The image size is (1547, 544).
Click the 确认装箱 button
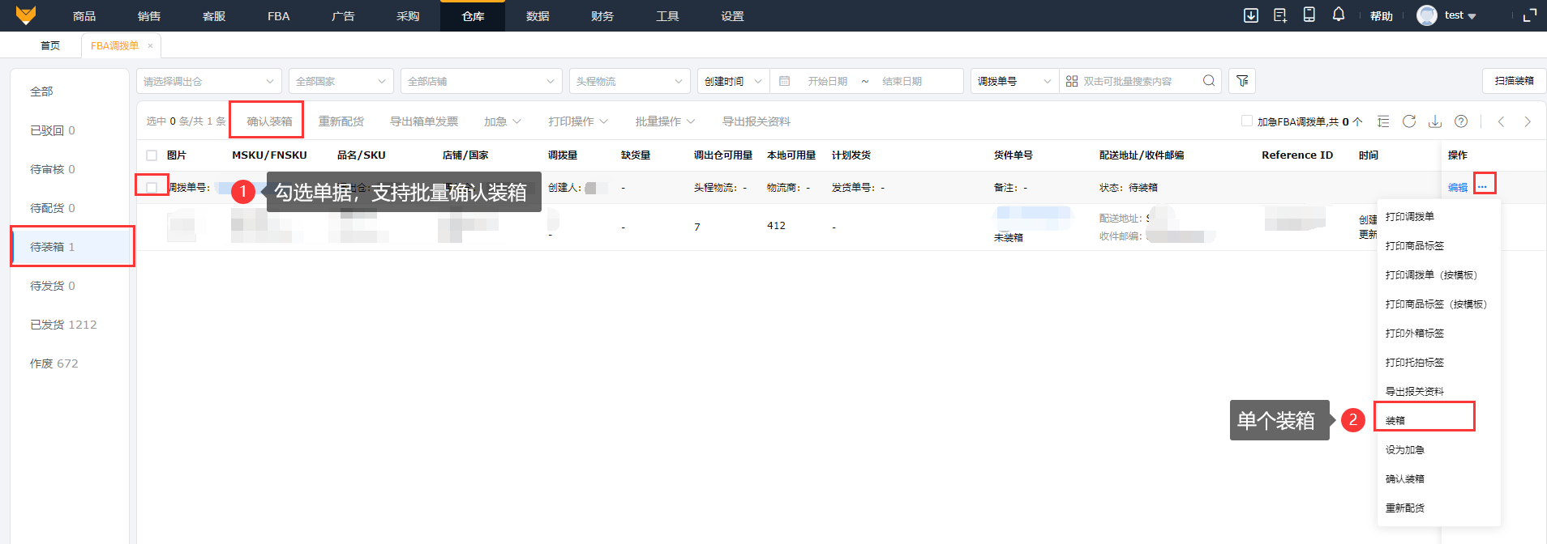(x=269, y=121)
